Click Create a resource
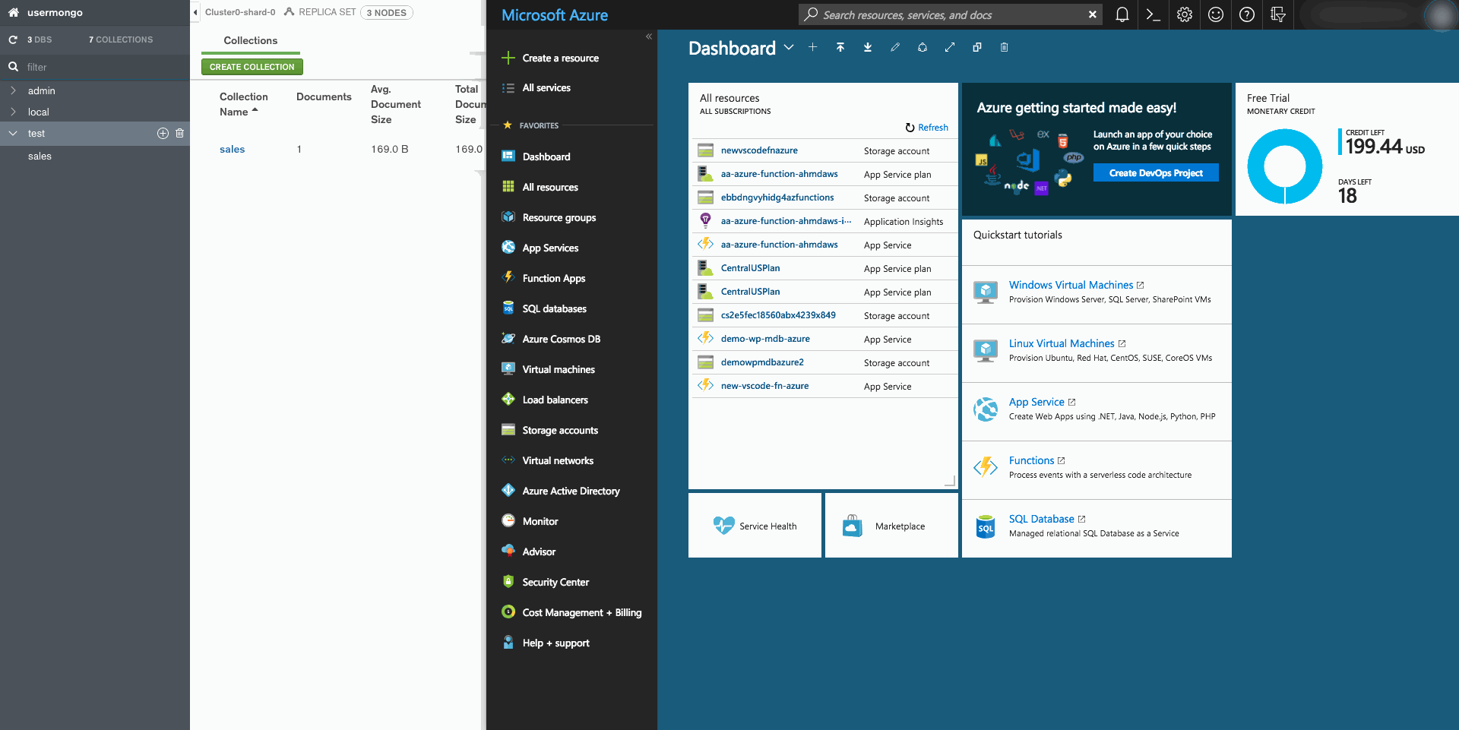Image resolution: width=1459 pixels, height=730 pixels. click(x=560, y=58)
